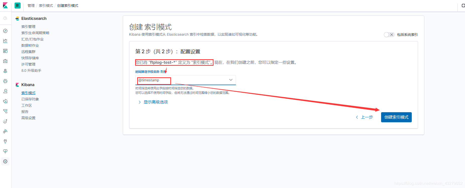The width and height of the screenshot is (465, 188).
Task: Open Machine Learning icon in sidebar
Action: pyautogui.click(x=5, y=81)
